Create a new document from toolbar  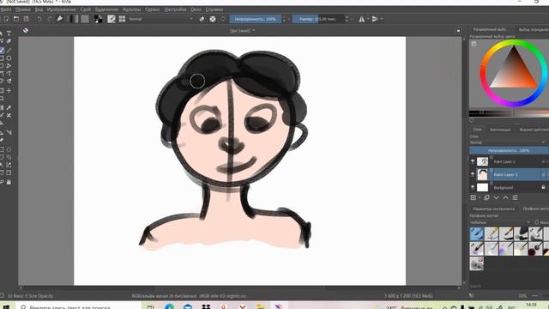click(x=6, y=19)
